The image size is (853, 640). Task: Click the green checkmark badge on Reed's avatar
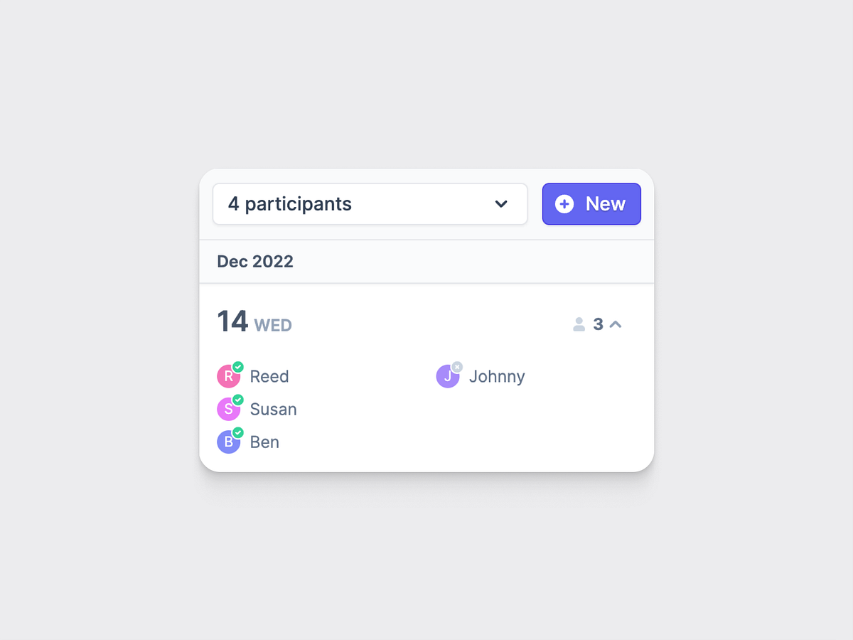[237, 367]
